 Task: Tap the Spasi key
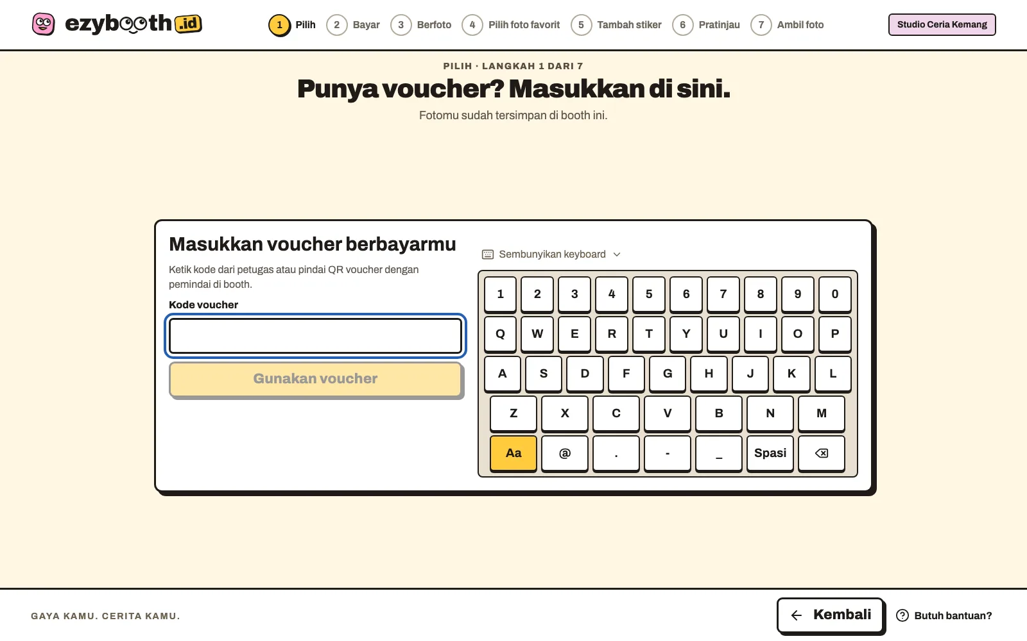pyautogui.click(x=770, y=453)
